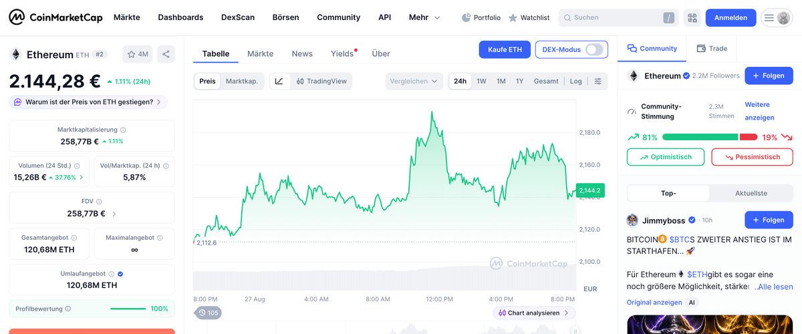
Task: Click the Alle lesen link in post
Action: [x=774, y=287]
